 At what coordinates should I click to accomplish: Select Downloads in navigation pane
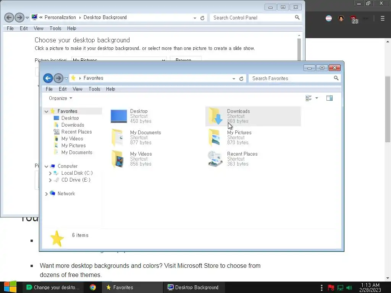(73, 125)
